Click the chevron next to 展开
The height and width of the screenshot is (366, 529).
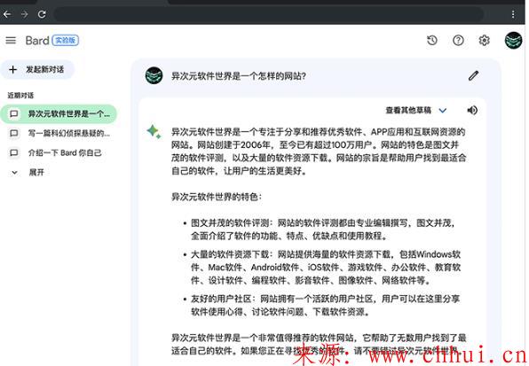14,173
